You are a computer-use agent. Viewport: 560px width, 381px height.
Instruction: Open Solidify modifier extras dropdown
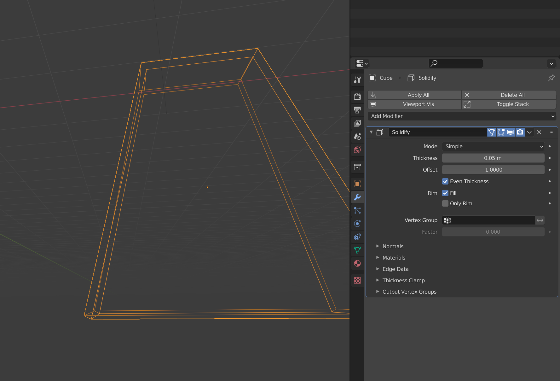(529, 132)
